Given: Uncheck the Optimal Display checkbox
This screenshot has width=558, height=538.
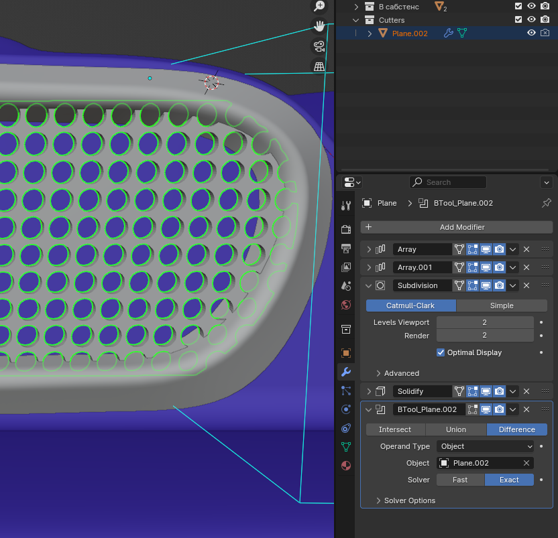Looking at the screenshot, I should [441, 352].
